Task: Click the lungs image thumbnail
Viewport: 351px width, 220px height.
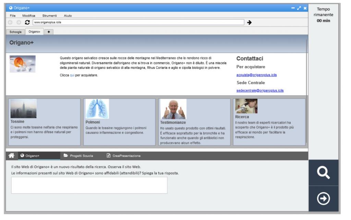Action: click(x=97, y=109)
